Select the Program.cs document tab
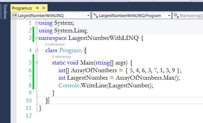The width and height of the screenshot is (203, 123). coord(22,8)
